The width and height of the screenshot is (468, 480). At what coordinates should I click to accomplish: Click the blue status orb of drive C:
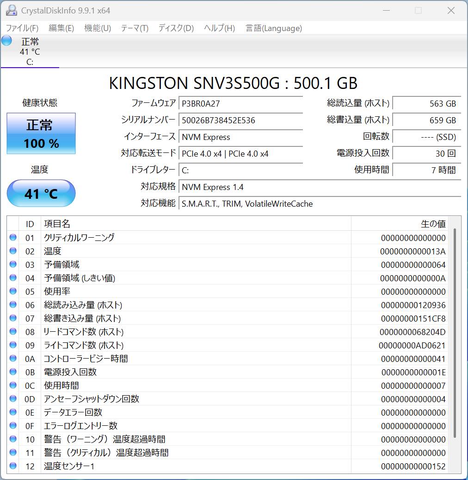coord(7,41)
